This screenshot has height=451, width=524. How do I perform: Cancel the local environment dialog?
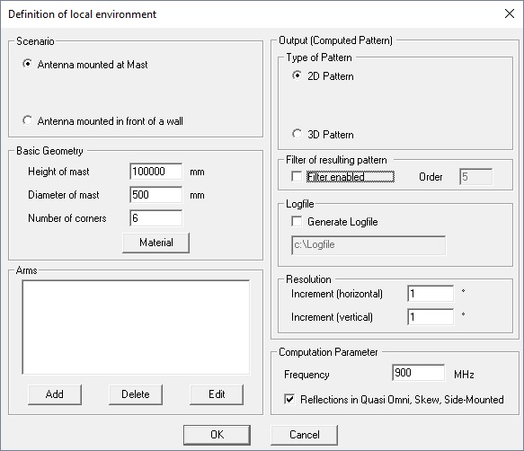(304, 435)
